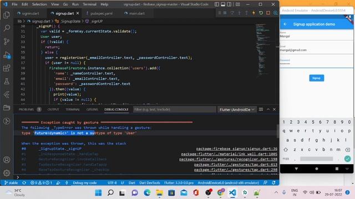The height and width of the screenshot is (199, 355).
Task: Click the Dart language mode indicator
Action: coord(132,183)
